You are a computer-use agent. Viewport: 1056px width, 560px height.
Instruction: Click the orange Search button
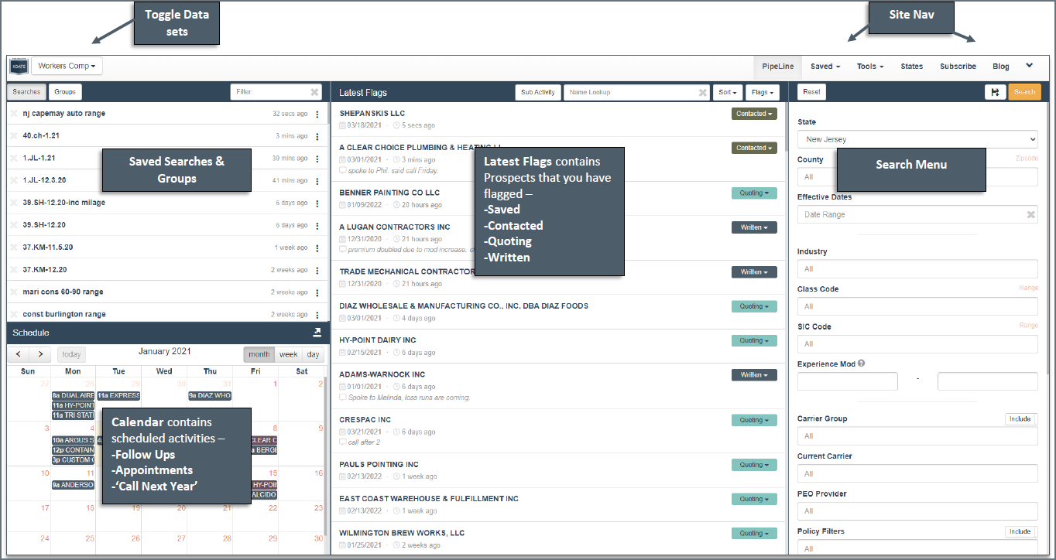click(x=1024, y=92)
